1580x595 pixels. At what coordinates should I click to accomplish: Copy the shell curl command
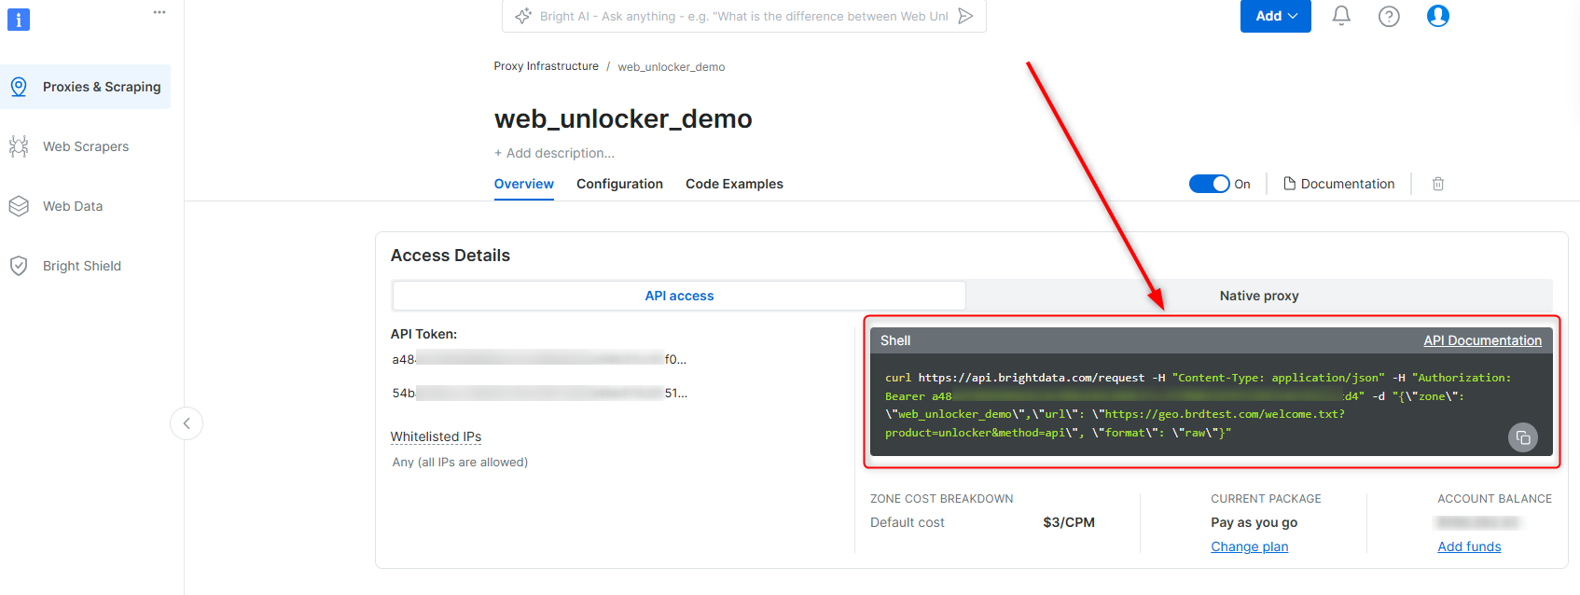click(x=1523, y=437)
